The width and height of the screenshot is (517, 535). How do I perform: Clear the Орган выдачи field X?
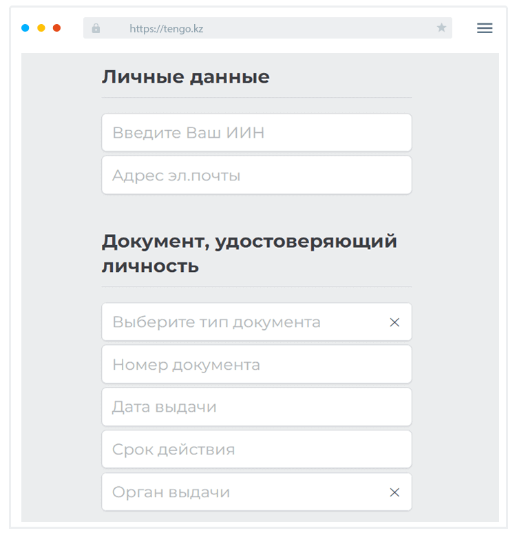(394, 492)
